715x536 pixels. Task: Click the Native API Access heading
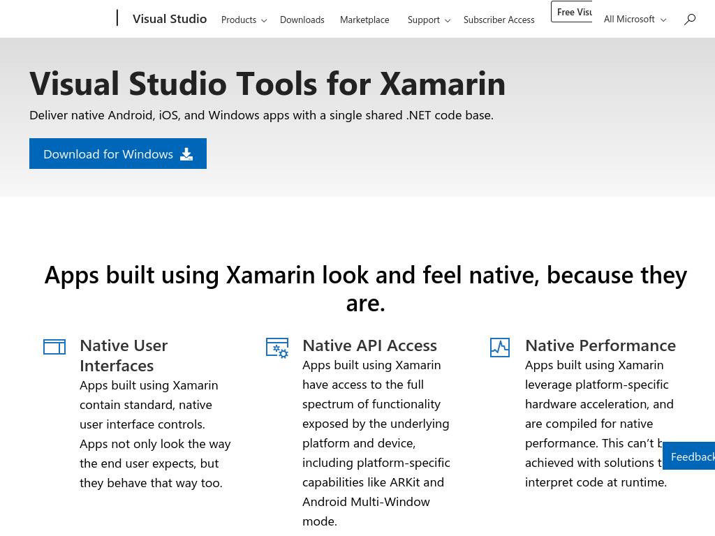[369, 345]
